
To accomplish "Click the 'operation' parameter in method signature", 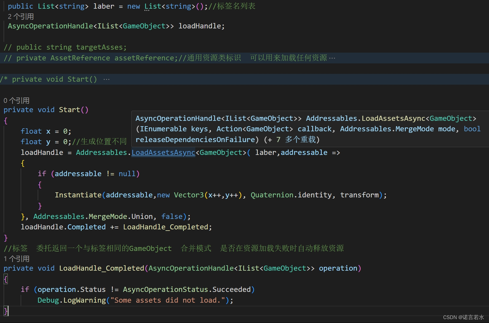I will click(338, 268).
